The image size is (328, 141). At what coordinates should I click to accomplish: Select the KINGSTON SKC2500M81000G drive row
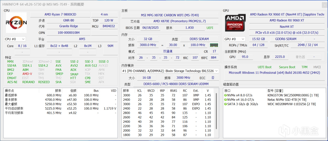[x=274, y=95]
